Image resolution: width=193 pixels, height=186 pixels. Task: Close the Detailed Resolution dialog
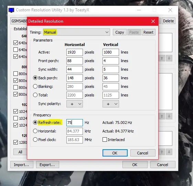(x=153, y=21)
